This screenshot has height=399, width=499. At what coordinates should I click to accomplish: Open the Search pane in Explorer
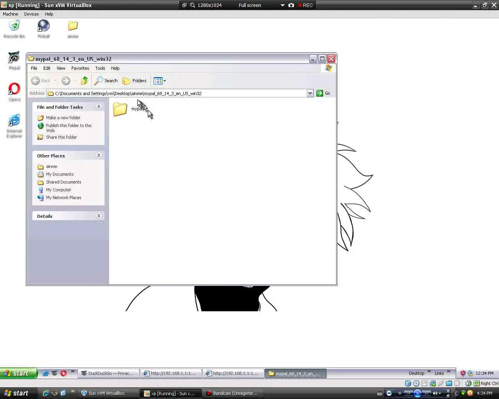[106, 81]
